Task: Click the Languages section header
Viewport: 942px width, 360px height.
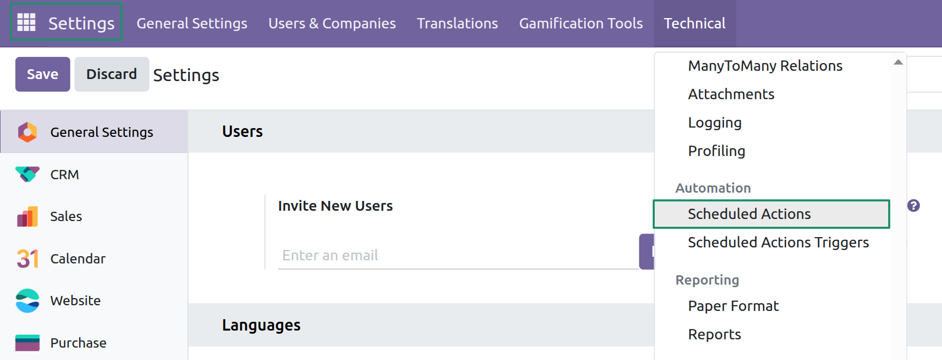Action: (x=261, y=325)
